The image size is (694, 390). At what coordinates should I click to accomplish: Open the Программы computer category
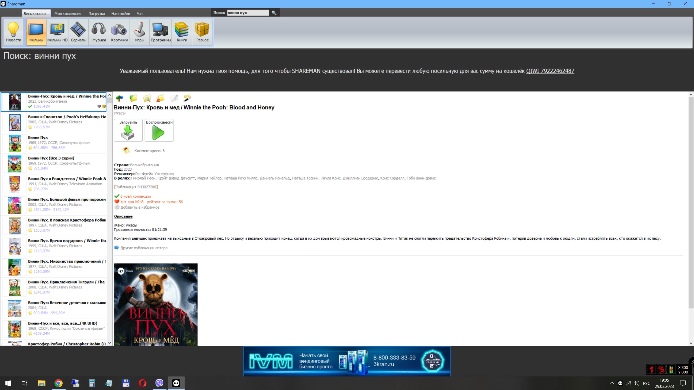pyautogui.click(x=161, y=32)
